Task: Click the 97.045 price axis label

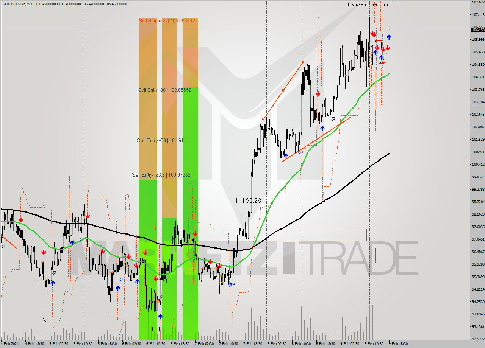Action: pos(478,239)
